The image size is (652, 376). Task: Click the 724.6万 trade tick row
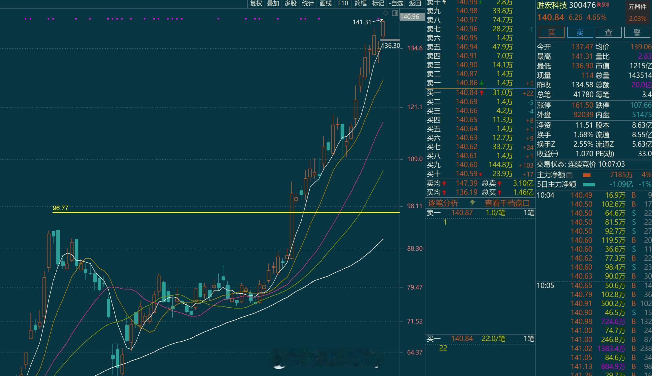[x=594, y=322]
